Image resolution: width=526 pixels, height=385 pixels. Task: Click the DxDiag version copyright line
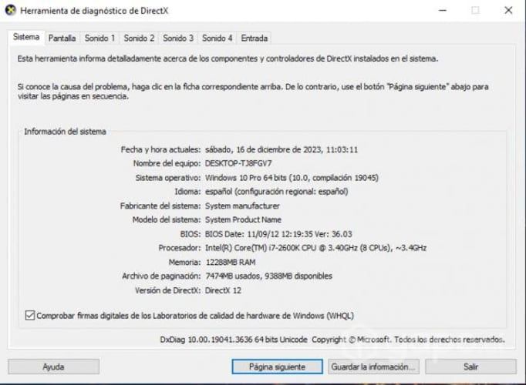click(332, 340)
